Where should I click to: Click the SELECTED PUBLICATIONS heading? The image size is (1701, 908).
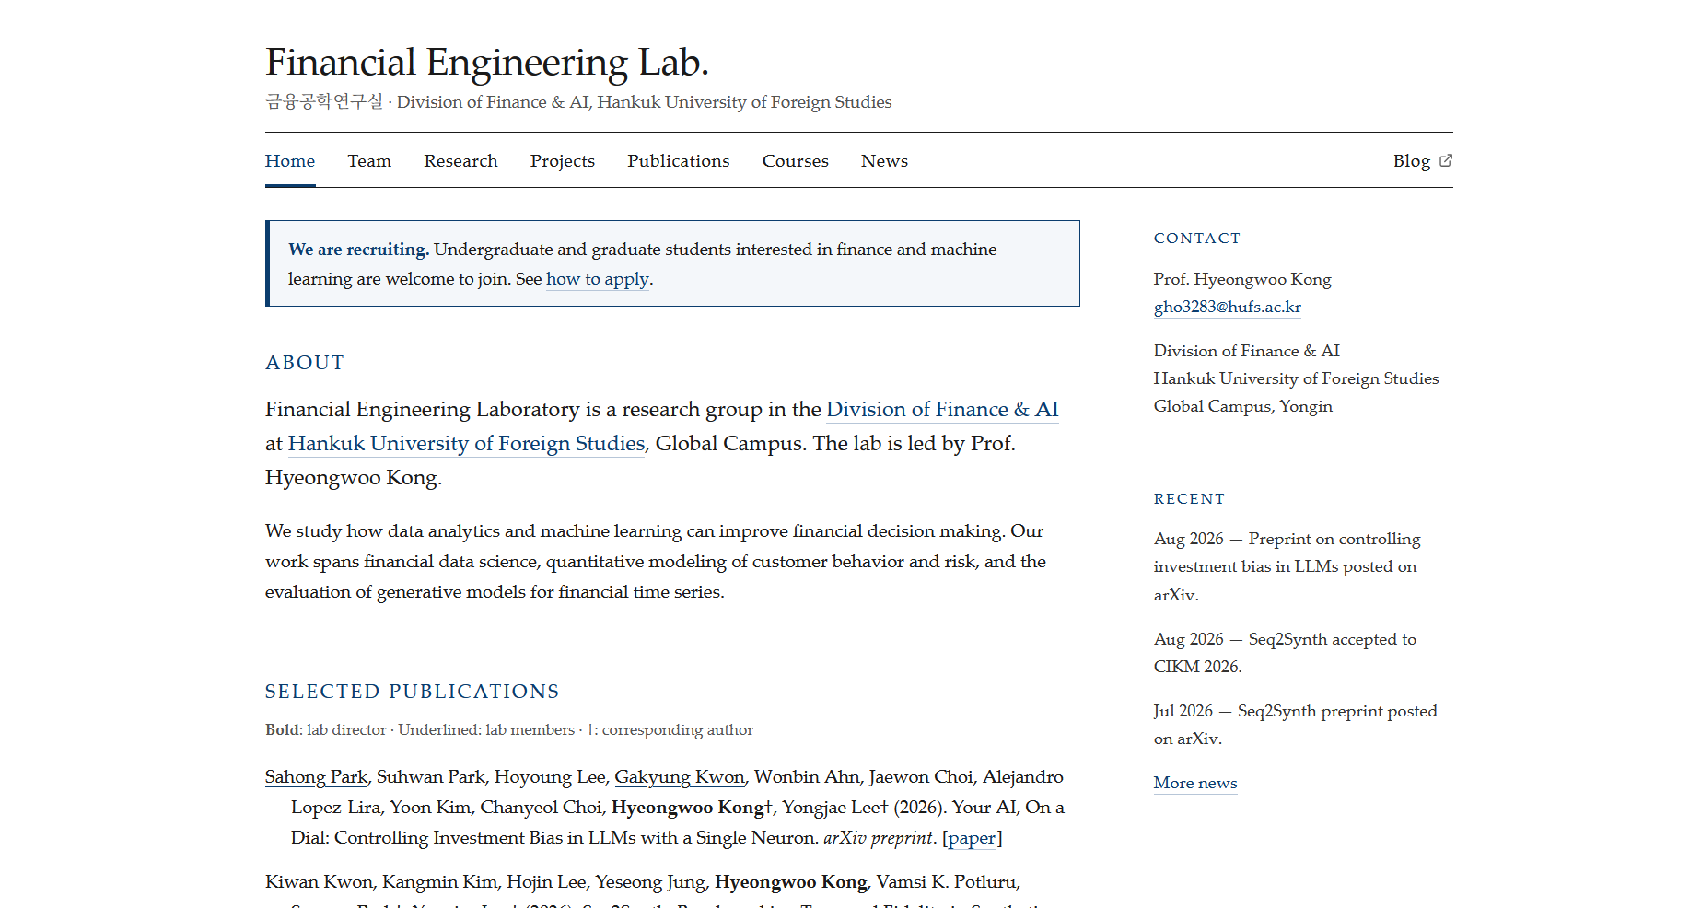coord(413,692)
